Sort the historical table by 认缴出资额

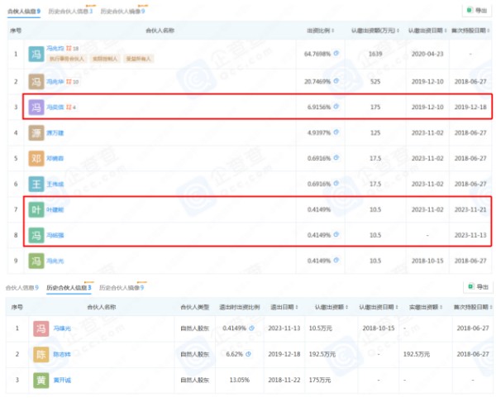(x=346, y=307)
